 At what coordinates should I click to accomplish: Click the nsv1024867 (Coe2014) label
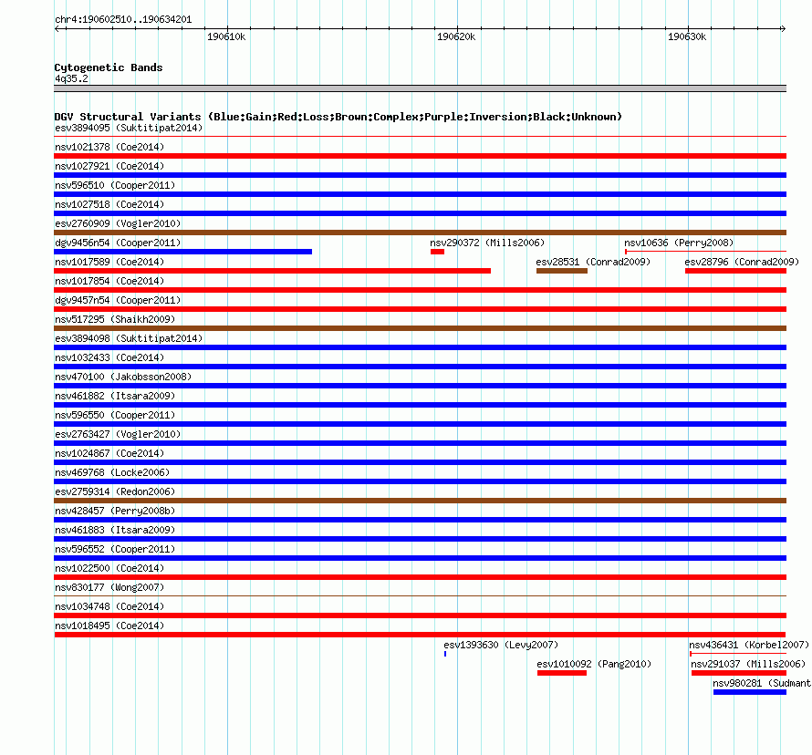(109, 453)
